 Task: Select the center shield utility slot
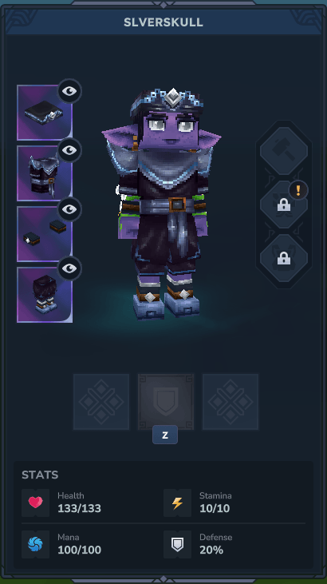tap(166, 402)
